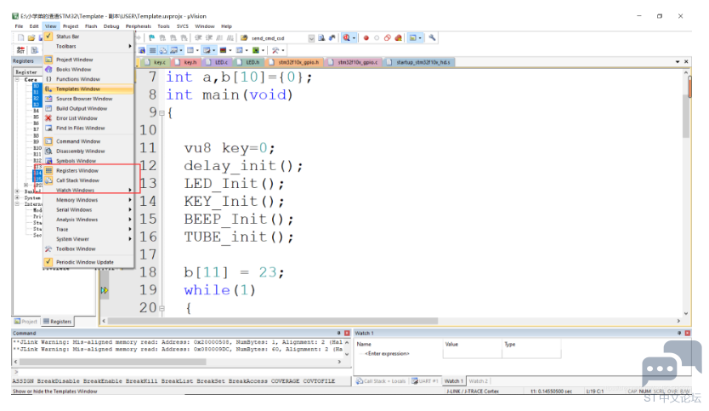Viewport: 709px width, 411px height.
Task: Switch to the Project panel tab
Action: coord(26,322)
